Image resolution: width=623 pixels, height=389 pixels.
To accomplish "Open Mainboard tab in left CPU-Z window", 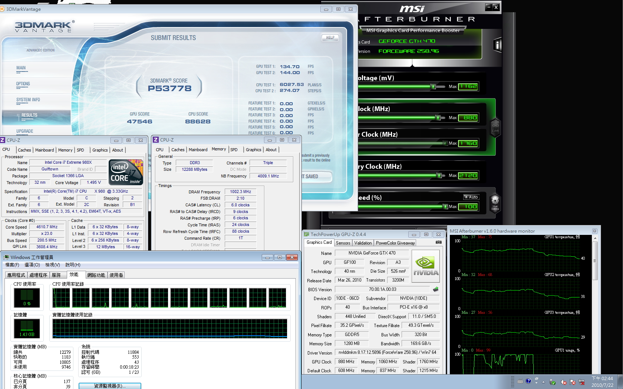I will pos(44,150).
